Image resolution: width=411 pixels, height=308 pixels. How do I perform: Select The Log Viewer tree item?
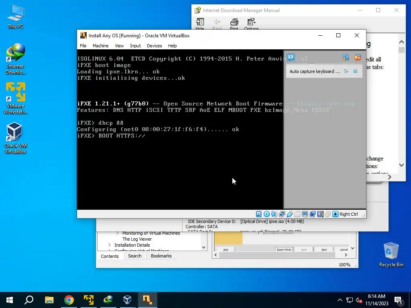137,239
